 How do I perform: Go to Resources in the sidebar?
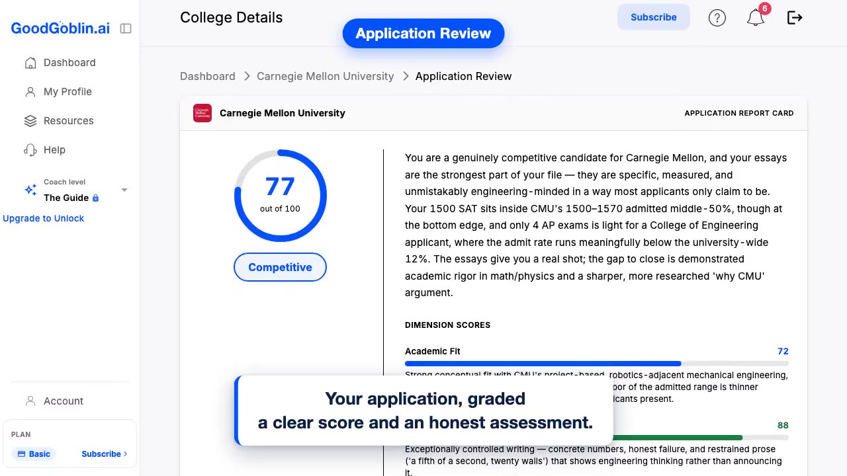(x=69, y=121)
